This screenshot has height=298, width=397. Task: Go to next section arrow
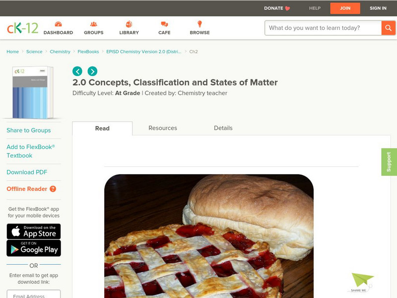(x=92, y=71)
